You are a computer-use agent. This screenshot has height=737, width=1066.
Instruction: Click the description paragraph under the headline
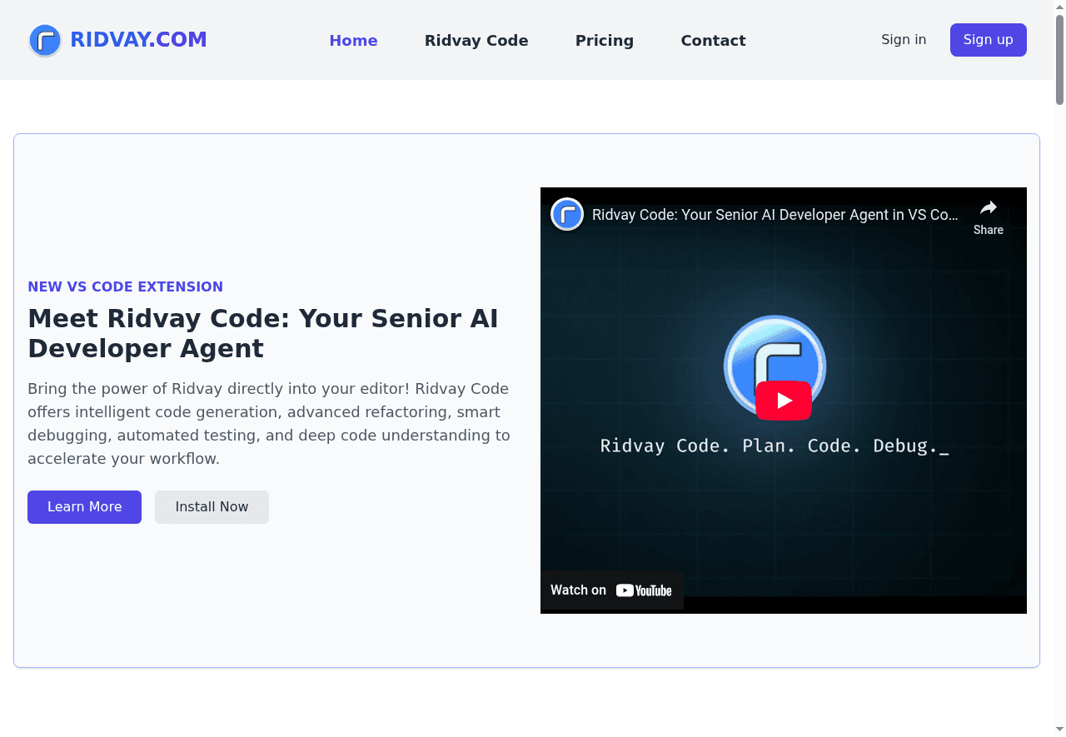[269, 423]
